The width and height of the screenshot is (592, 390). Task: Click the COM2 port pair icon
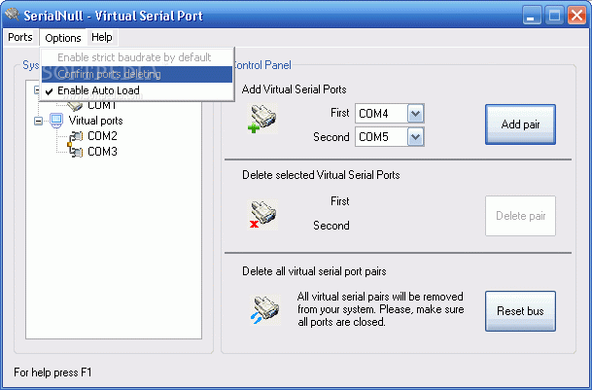click(76, 136)
